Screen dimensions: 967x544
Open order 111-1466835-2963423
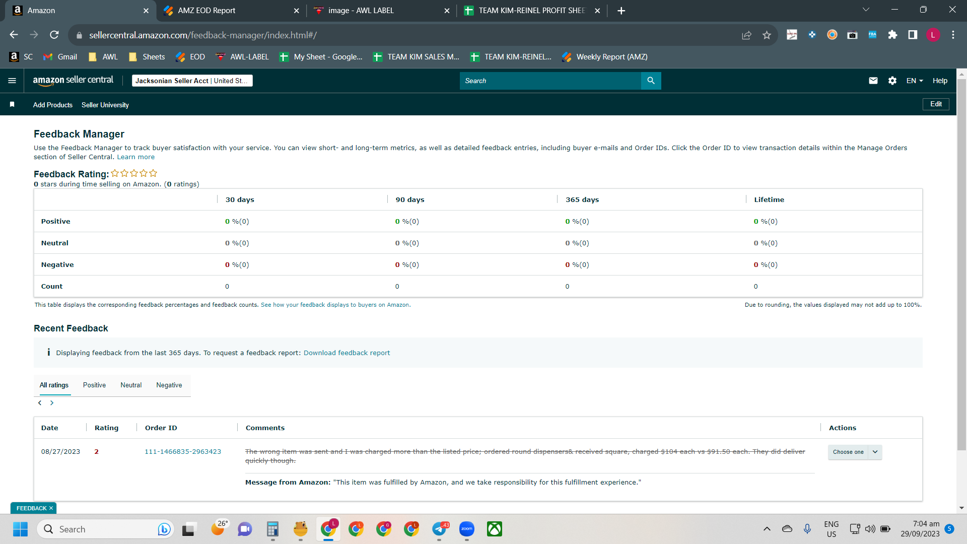tap(183, 451)
